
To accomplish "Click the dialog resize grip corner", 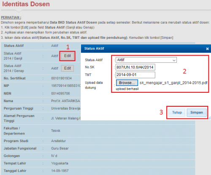I will [209, 118].
